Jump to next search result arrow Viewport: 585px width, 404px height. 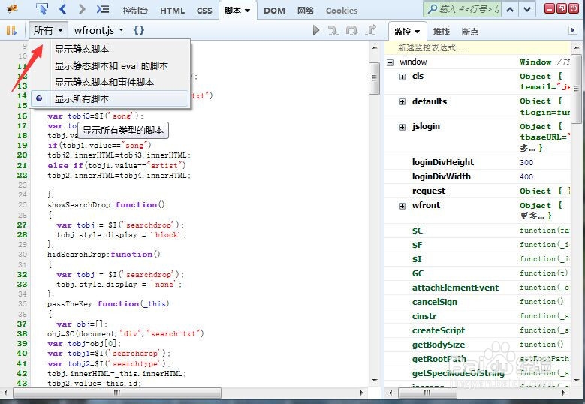(526, 9)
